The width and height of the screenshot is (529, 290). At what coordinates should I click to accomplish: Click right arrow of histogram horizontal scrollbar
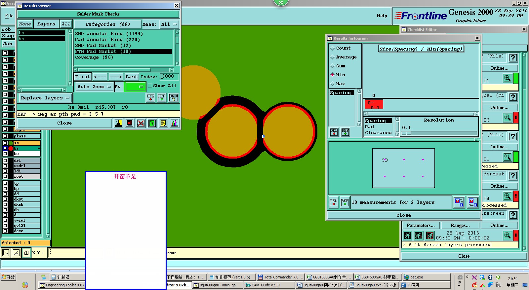click(x=476, y=114)
